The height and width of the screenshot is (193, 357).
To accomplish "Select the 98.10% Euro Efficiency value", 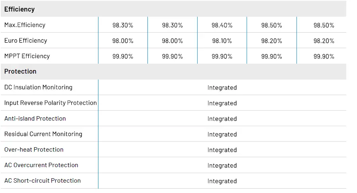I will click(x=222, y=41).
